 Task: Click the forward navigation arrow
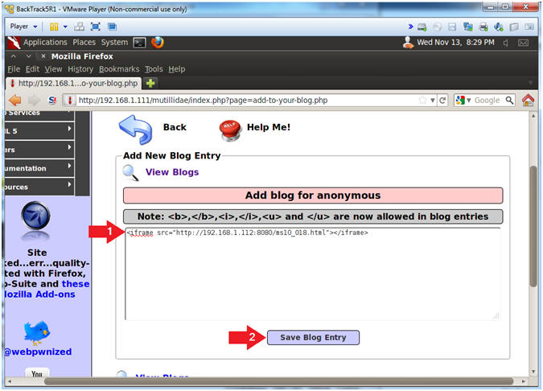(34, 101)
